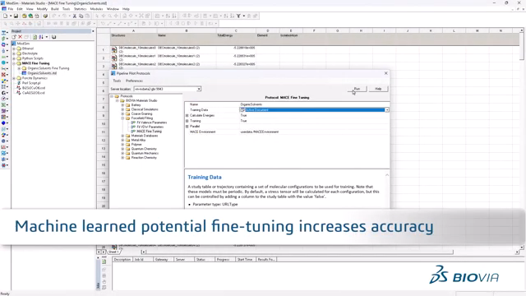Image resolution: width=526 pixels, height=296 pixels.
Task: Click the Fit Valence Parameters protocol icon
Action: (133, 123)
